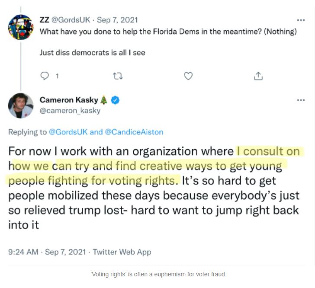This screenshot has width=315, height=288.
Task: Click the 9:24 AM · Sep 7, 2021 timestamp
Action: [x=47, y=252]
